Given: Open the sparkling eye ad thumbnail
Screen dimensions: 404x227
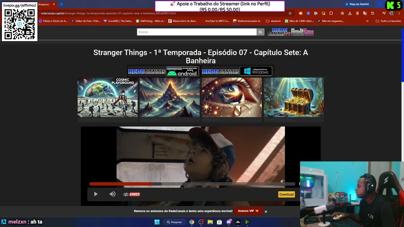Looking at the screenshot, I should 232,97.
